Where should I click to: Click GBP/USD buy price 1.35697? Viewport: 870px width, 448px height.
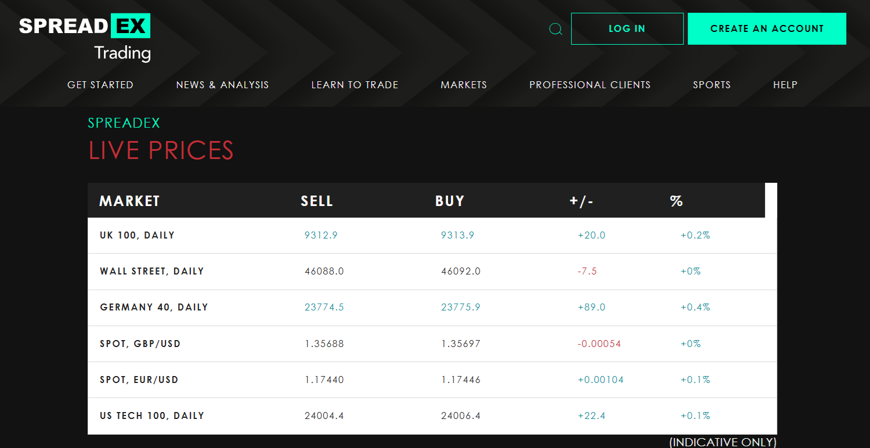coord(461,344)
